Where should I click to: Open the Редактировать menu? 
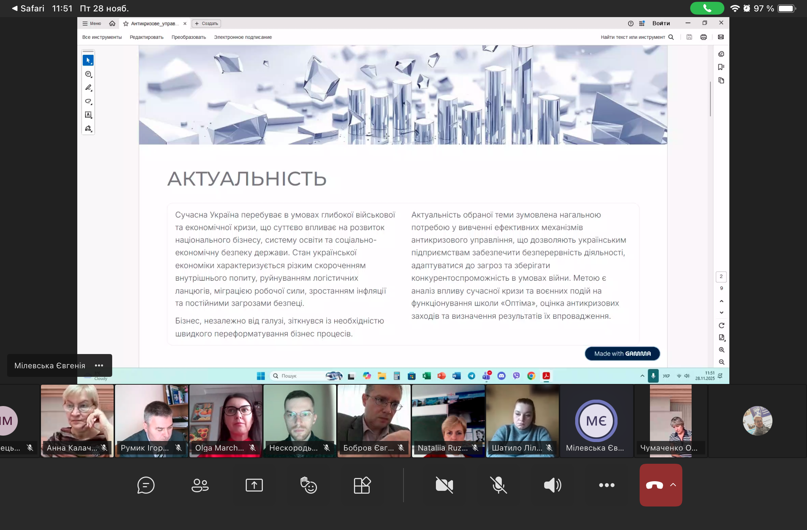[x=146, y=37]
